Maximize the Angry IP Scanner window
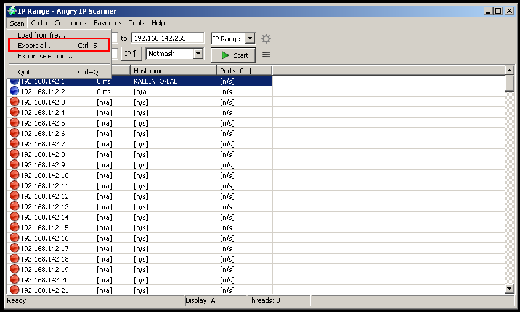The width and height of the screenshot is (520, 312). [x=498, y=11]
